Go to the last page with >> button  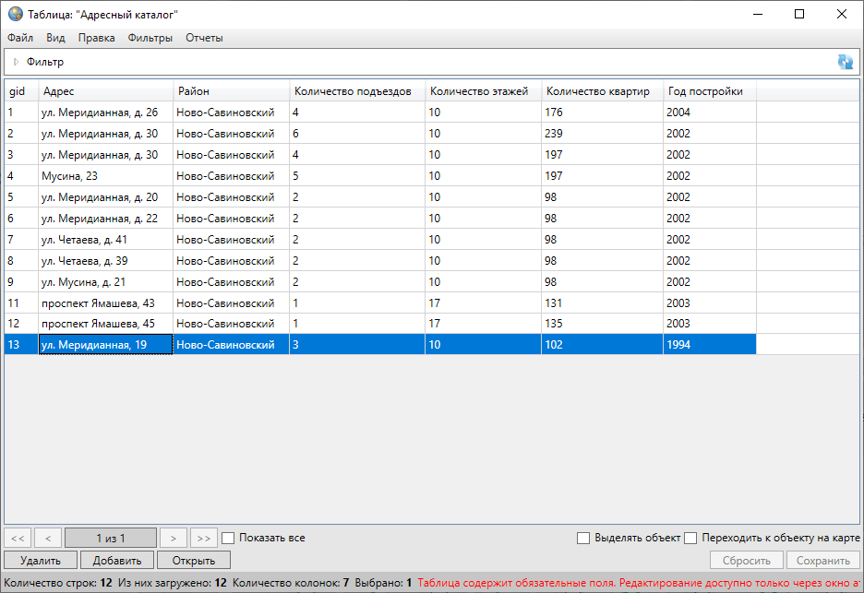pyautogui.click(x=204, y=538)
